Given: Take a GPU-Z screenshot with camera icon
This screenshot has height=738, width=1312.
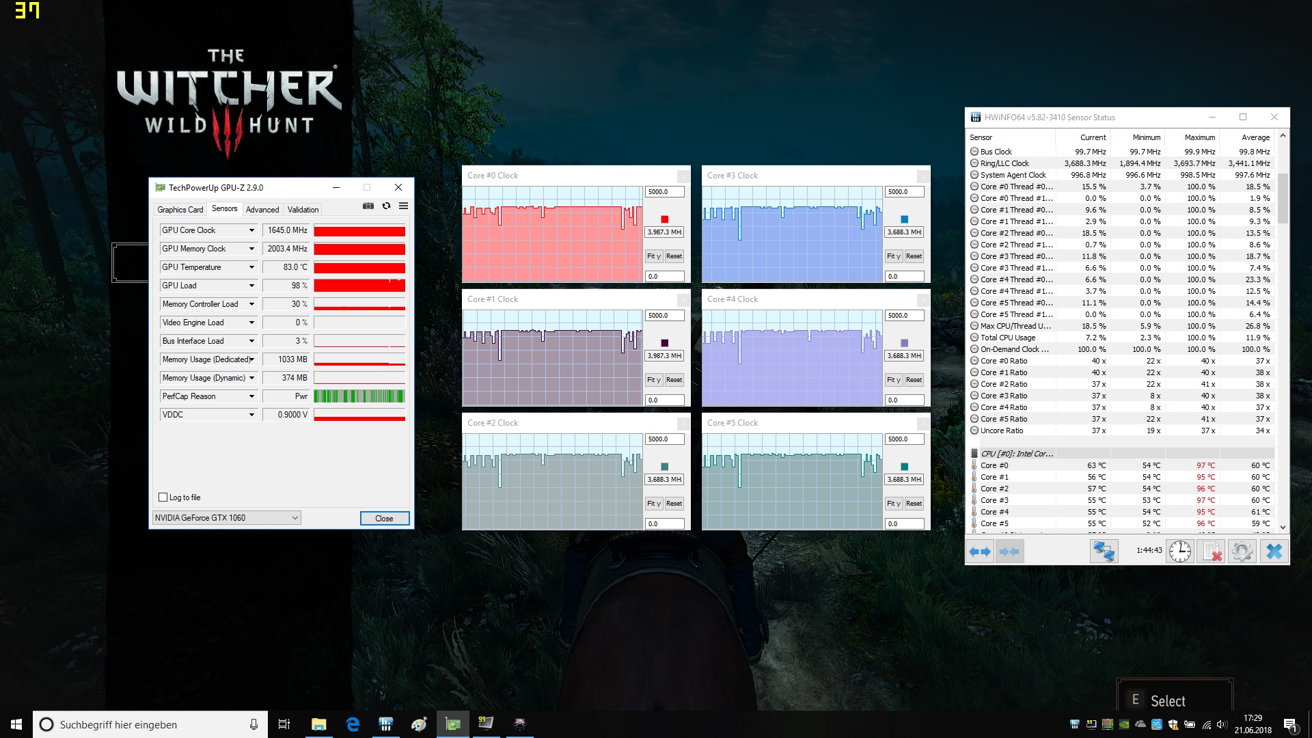Looking at the screenshot, I should [368, 206].
